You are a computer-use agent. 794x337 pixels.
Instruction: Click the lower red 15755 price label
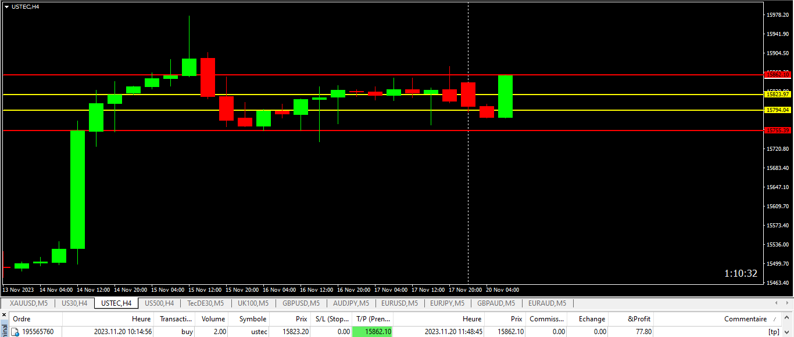click(x=777, y=131)
